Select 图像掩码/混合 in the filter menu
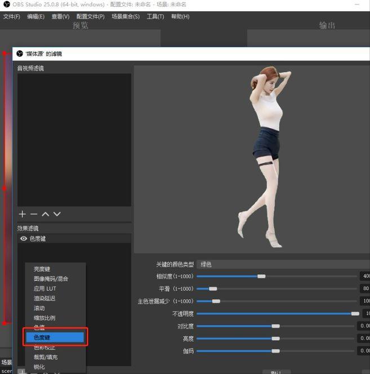Image resolution: width=370 pixels, height=374 pixels. (51, 279)
